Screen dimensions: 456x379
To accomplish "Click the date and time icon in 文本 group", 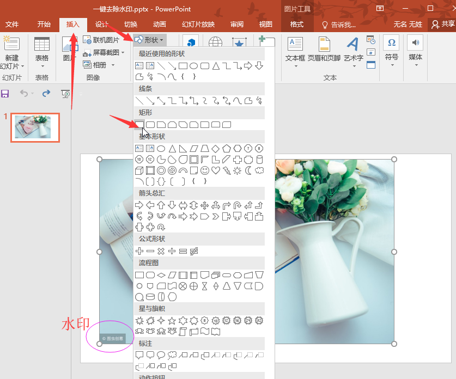I will (371, 40).
